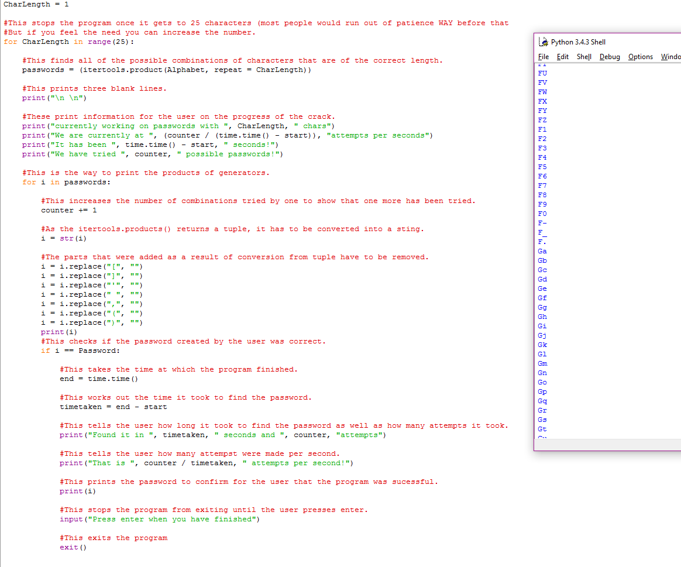Open the Window menu
This screenshot has height=567, width=681.
(x=670, y=57)
